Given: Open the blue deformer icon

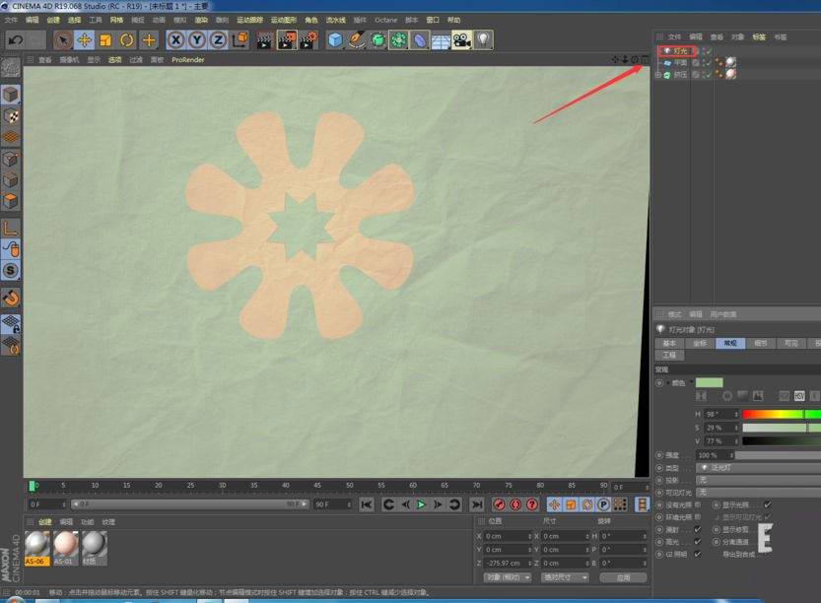Looking at the screenshot, I should 420,39.
